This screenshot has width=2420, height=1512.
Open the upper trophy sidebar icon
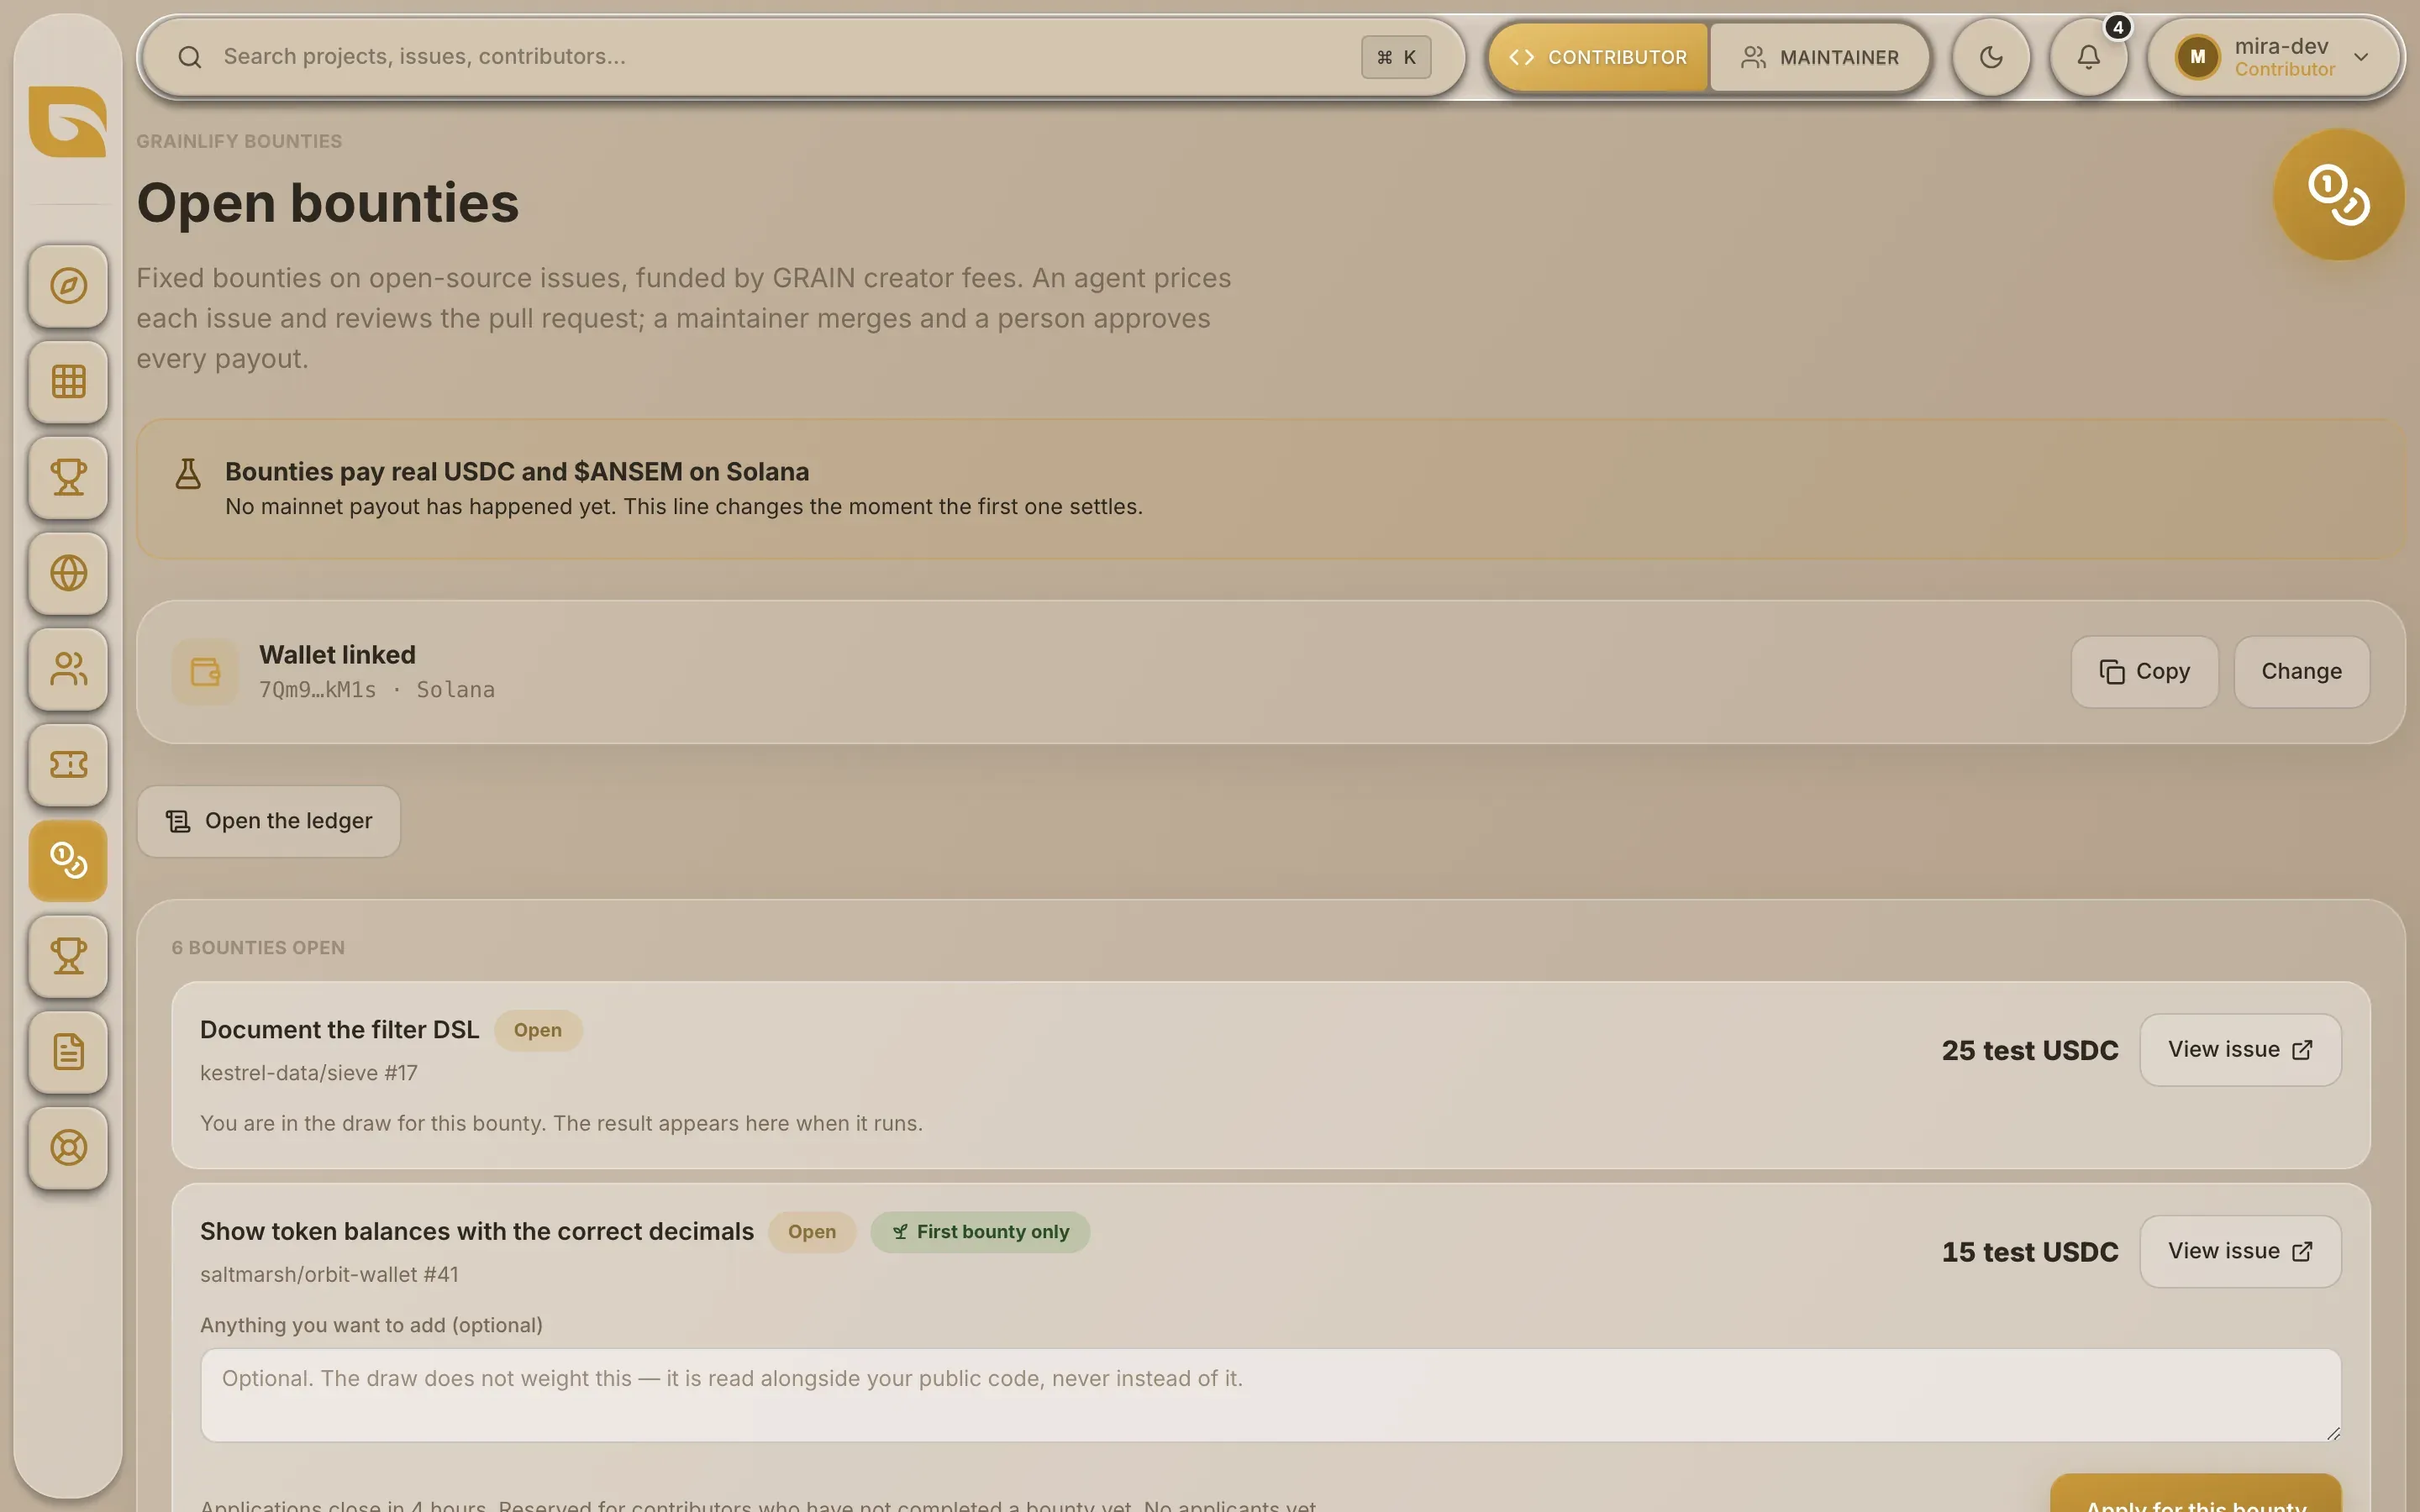tap(68, 477)
